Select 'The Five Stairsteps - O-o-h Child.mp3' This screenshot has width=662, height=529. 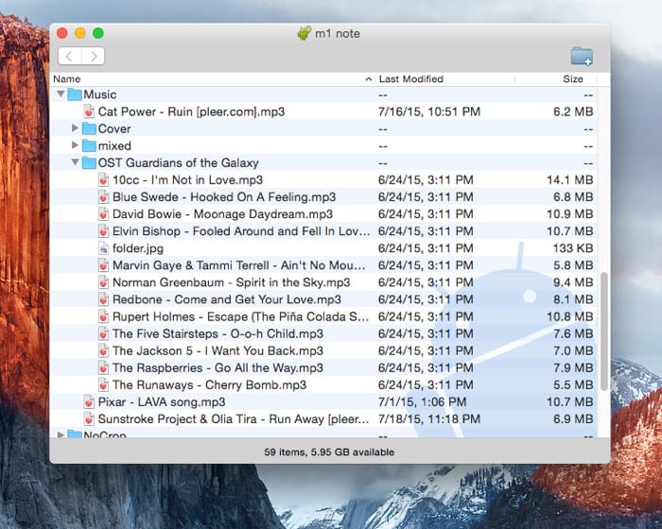pos(218,333)
